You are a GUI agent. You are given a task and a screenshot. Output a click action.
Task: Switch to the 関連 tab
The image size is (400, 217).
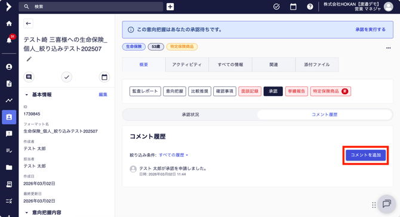tap(273, 65)
